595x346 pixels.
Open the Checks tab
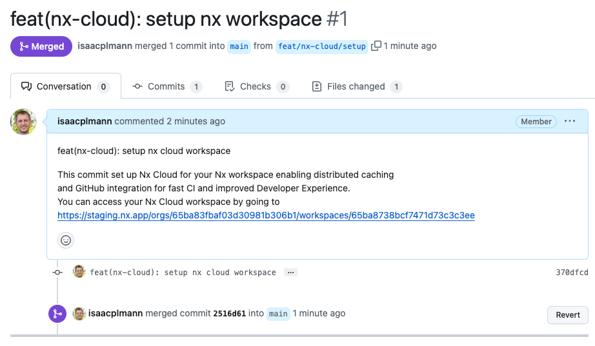(x=256, y=86)
